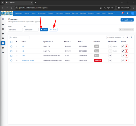Check the 'one bottle of next' row checkbox
Image resolution: width=136 pixels, height=126 pixels.
point(11,61)
